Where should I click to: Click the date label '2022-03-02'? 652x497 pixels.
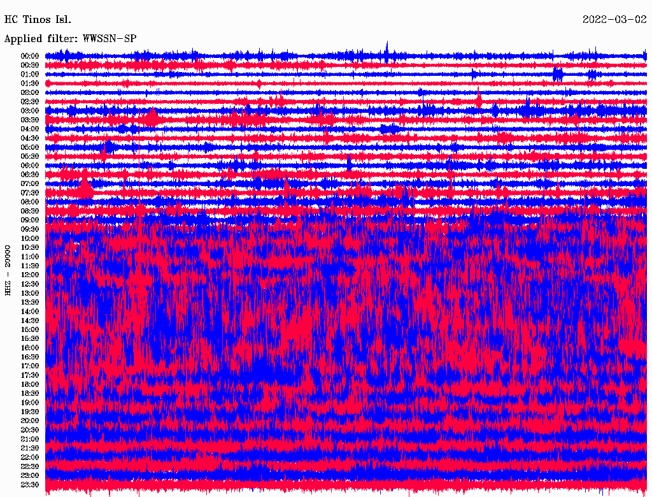point(614,19)
